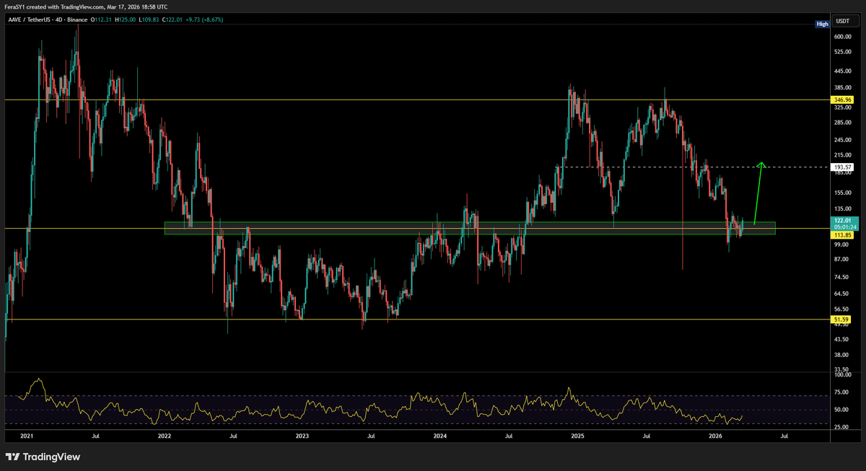Click the yellow 113.85 price label
The height and width of the screenshot is (471, 866).
click(x=841, y=234)
